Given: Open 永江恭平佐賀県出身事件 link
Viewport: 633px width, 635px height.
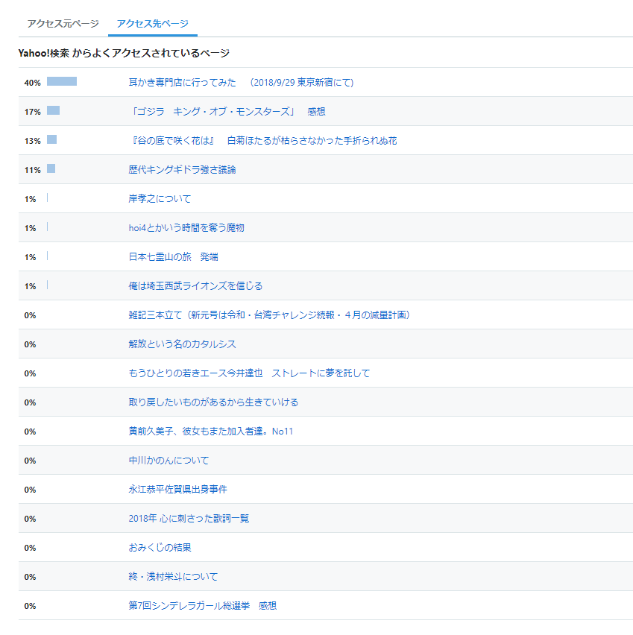Looking at the screenshot, I should pos(177,490).
